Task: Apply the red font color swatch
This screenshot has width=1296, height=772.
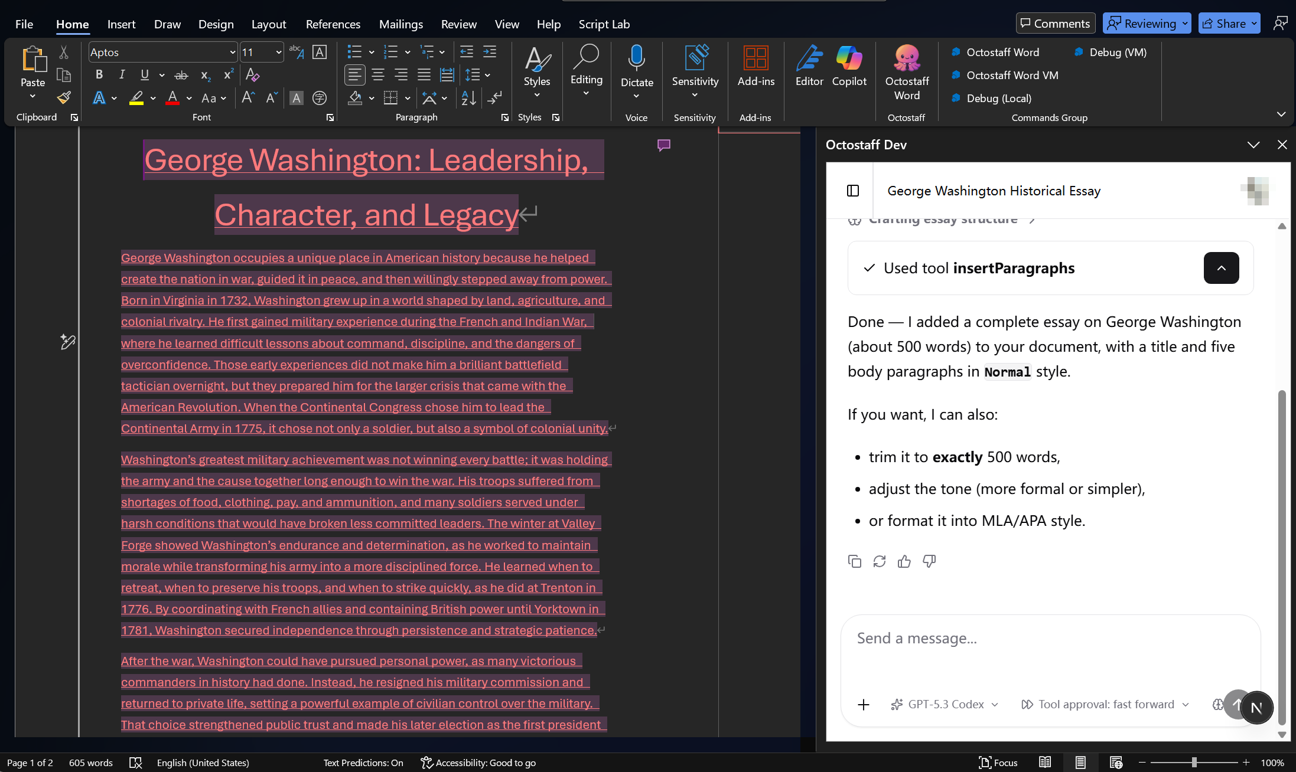Action: [x=172, y=98]
